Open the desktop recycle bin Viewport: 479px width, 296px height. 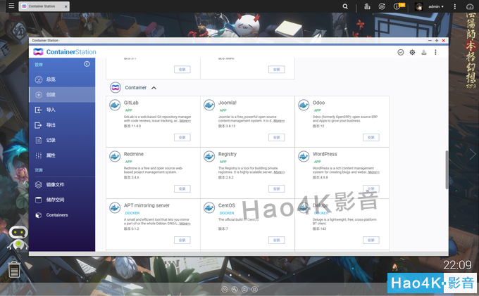[x=14, y=269]
